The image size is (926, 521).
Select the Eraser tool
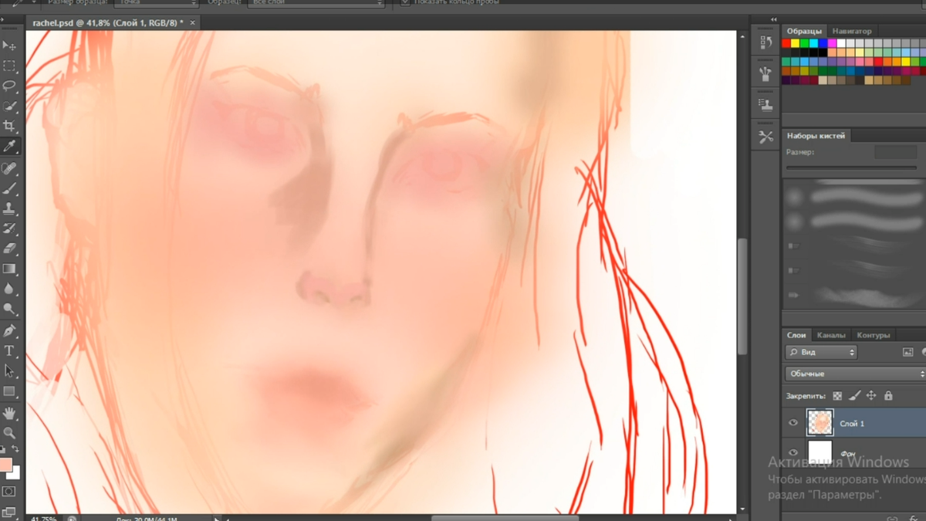point(9,249)
